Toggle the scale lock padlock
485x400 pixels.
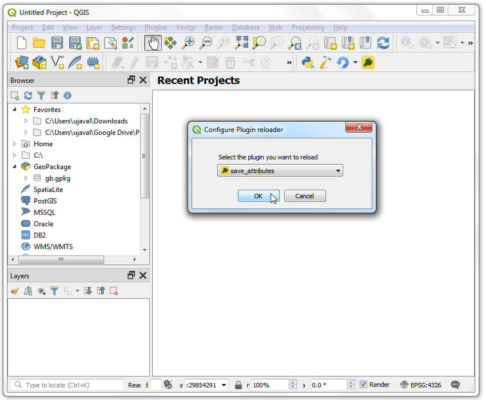(x=238, y=385)
